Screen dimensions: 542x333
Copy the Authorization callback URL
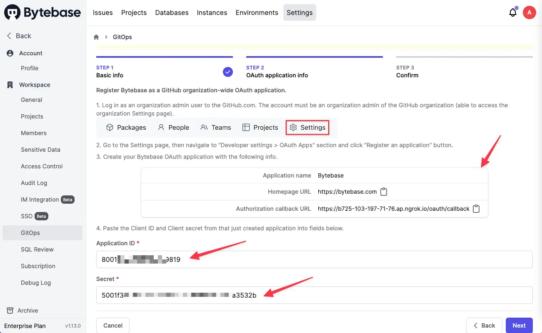(476, 209)
